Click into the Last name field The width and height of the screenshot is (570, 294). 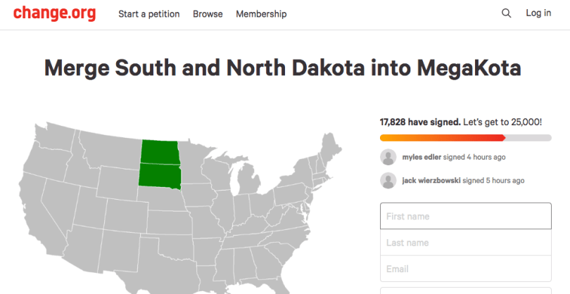(x=465, y=243)
